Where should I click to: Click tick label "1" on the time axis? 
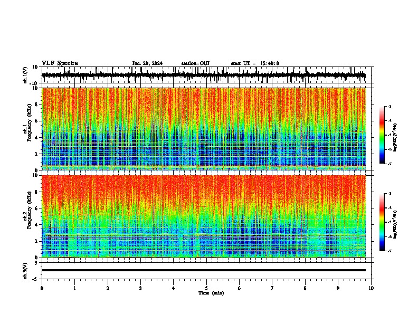coord(74,288)
